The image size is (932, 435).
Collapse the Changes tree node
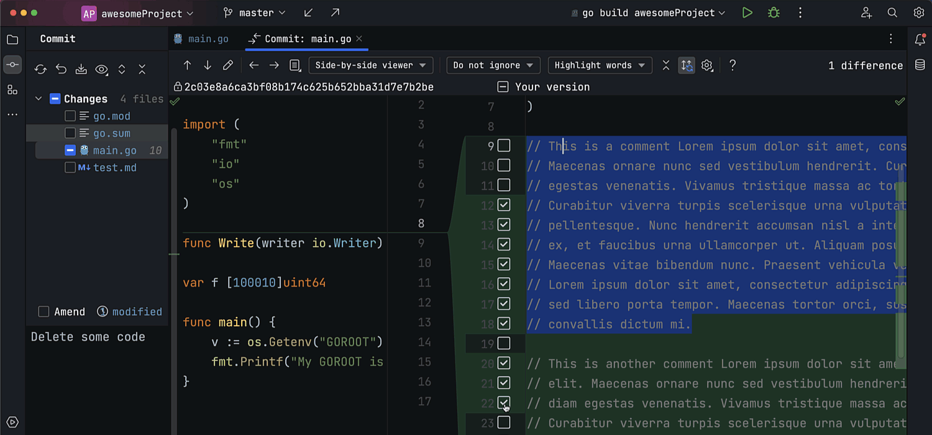coord(39,99)
